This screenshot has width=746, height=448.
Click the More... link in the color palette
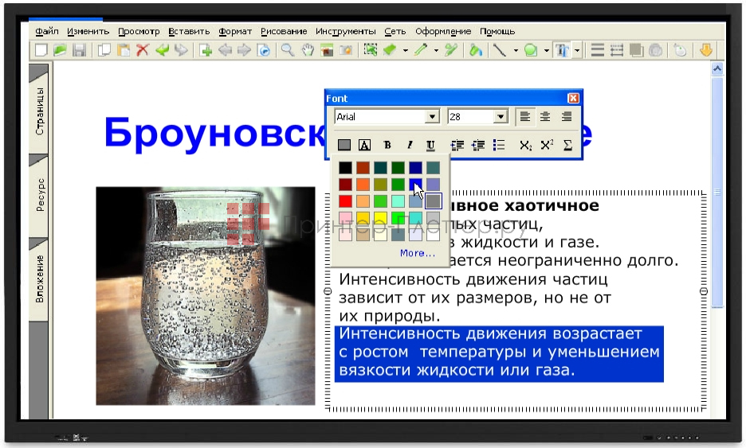click(x=418, y=253)
